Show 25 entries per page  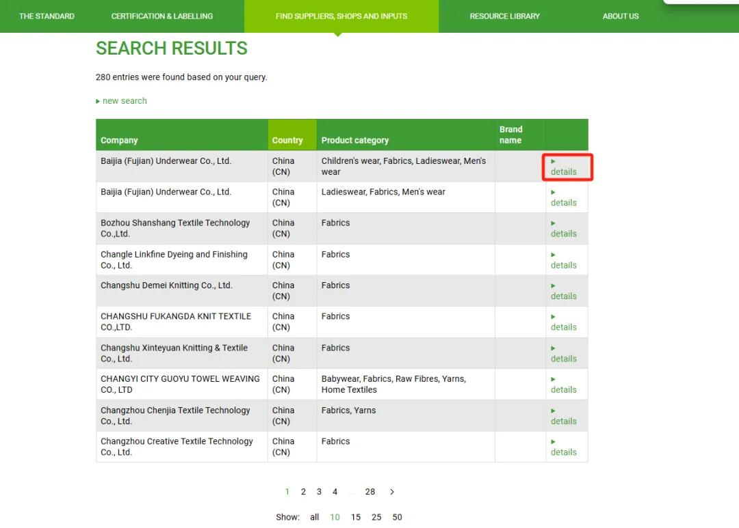coord(376,517)
